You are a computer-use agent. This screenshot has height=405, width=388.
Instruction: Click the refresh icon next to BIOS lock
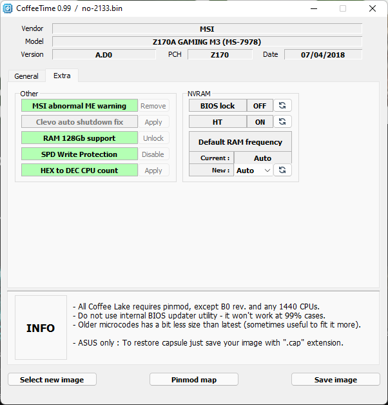coord(282,105)
